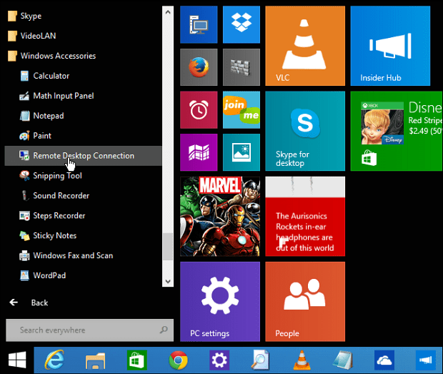Click the Windows Start button

click(x=17, y=360)
